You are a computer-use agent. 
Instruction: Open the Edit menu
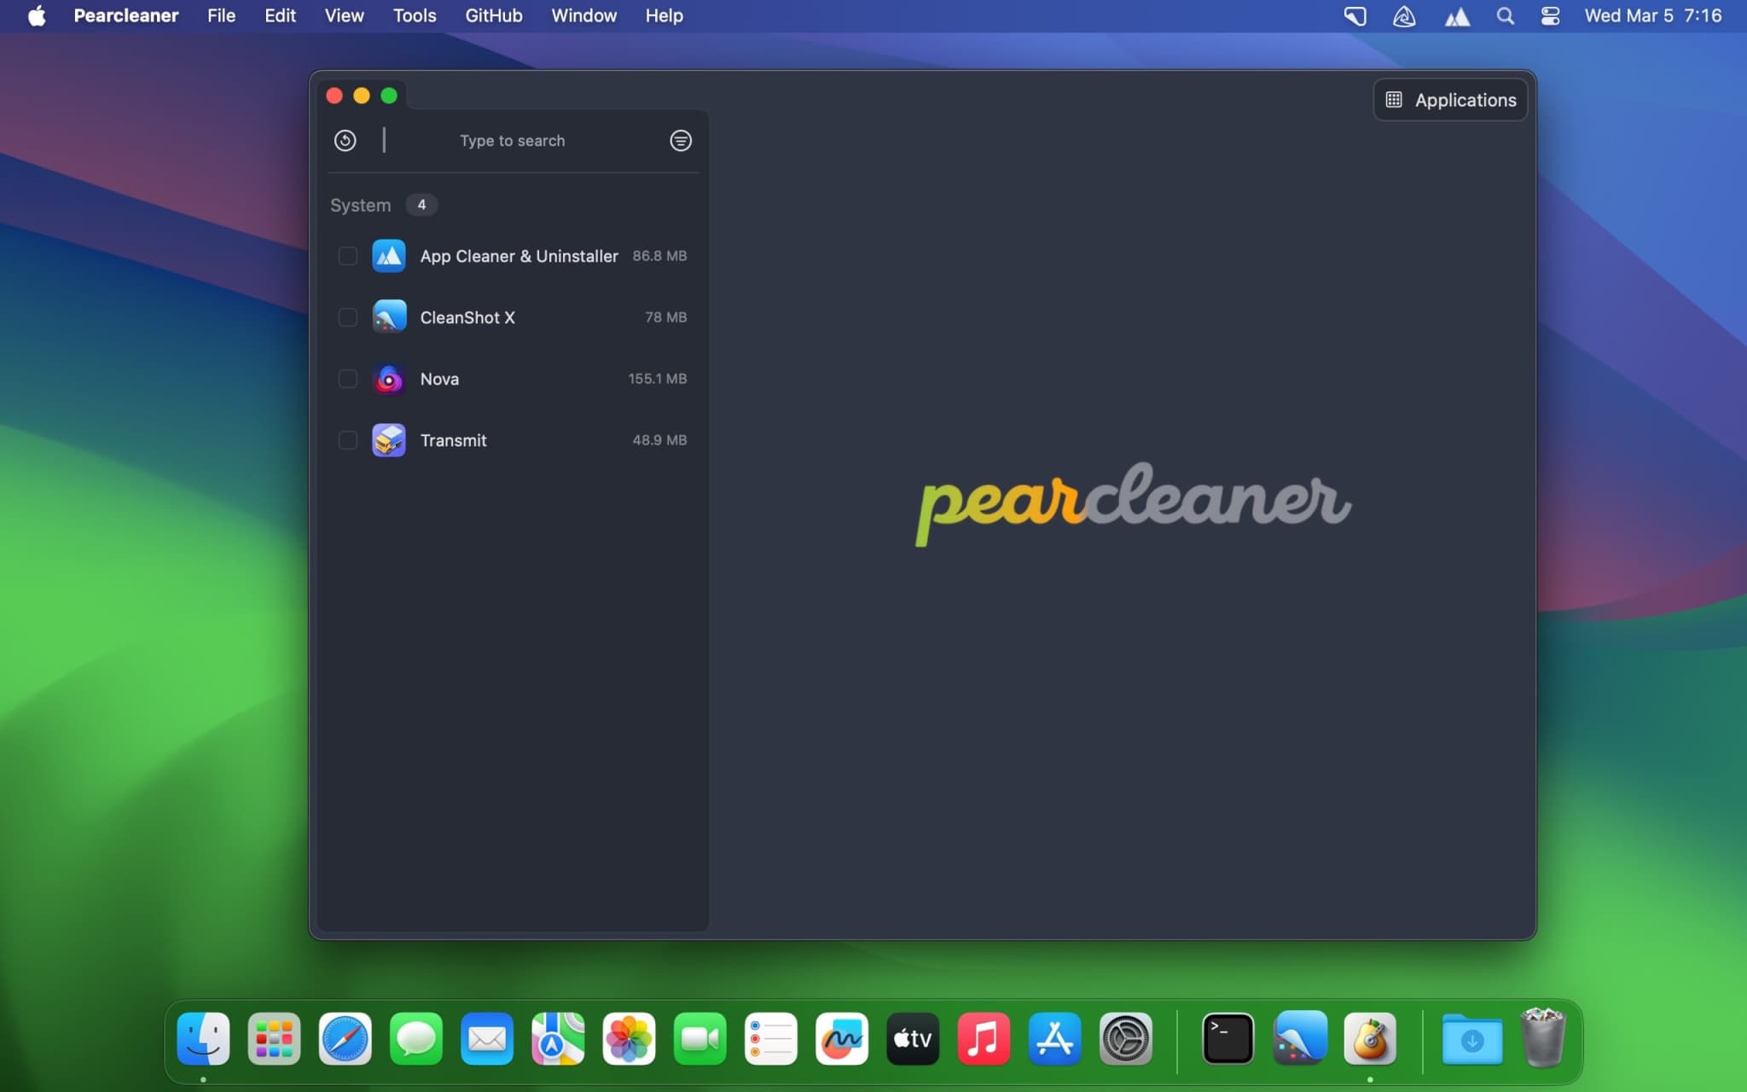point(280,15)
